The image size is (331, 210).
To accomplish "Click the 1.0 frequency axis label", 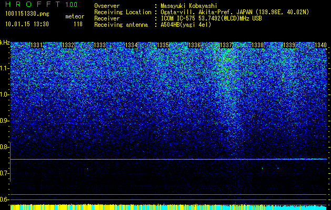I will pyautogui.click(x=4, y=94).
